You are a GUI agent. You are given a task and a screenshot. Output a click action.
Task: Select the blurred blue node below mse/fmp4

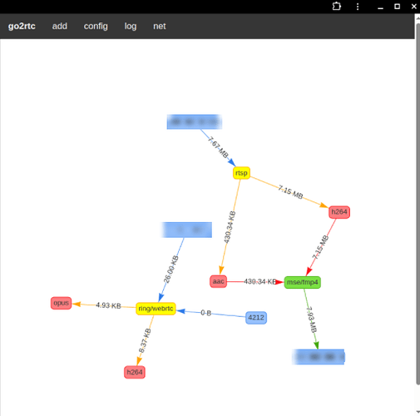[319, 357]
